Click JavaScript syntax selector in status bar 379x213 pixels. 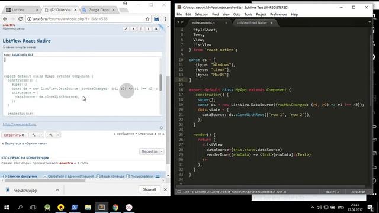(x=358, y=192)
